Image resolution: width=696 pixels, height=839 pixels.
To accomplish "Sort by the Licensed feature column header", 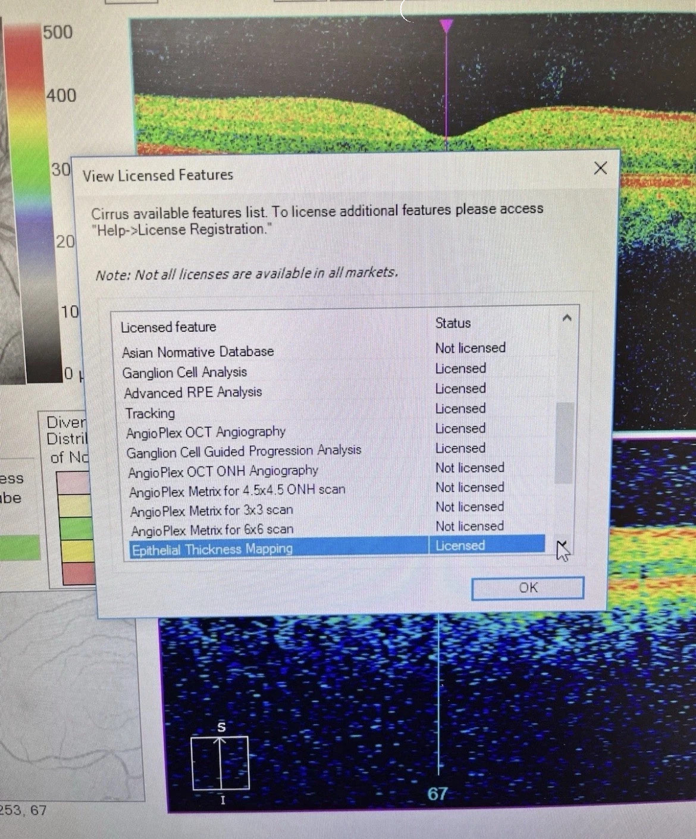I will [x=168, y=327].
